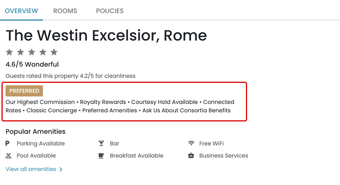Click the Free WiFi signal icon
Viewport: 340px width, 185px height.
tap(191, 143)
